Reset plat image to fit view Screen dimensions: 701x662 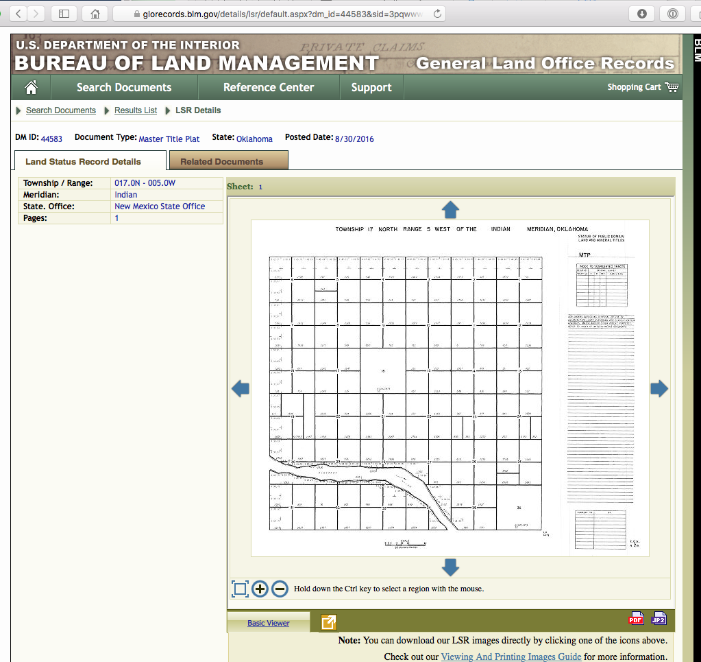[240, 589]
